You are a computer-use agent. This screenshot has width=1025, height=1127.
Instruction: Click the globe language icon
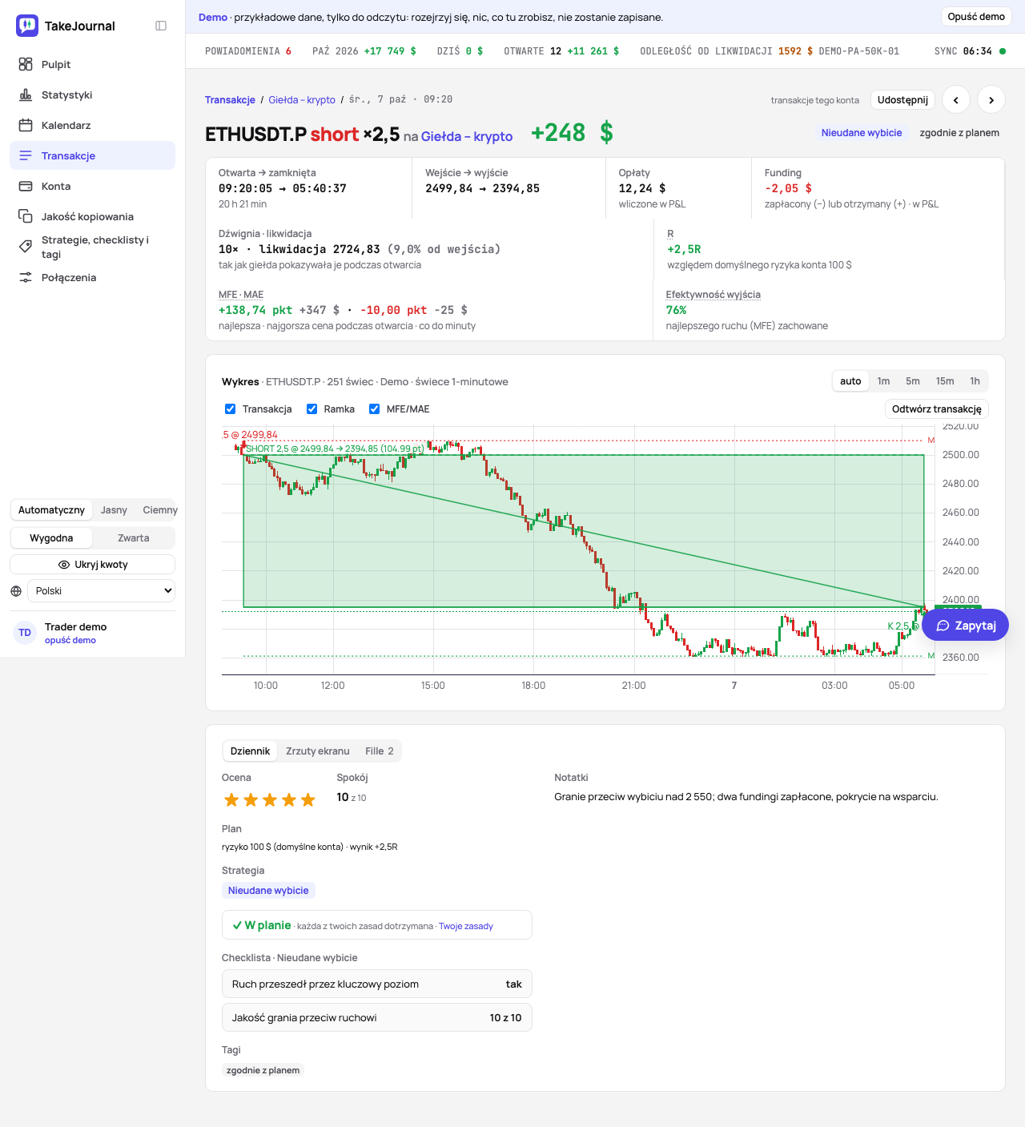tap(16, 591)
